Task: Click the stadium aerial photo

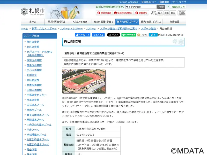Action: tap(84, 81)
